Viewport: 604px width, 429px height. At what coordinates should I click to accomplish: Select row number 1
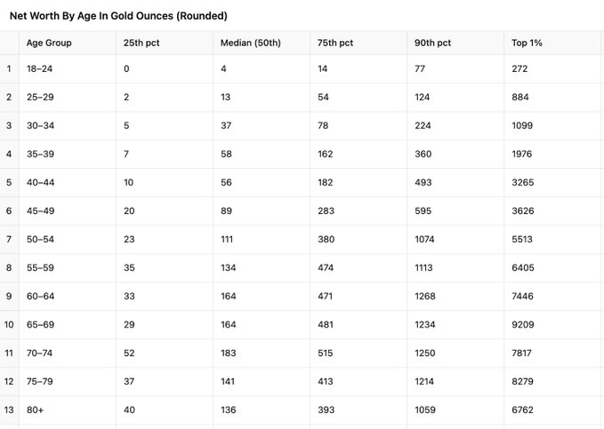click(9, 68)
